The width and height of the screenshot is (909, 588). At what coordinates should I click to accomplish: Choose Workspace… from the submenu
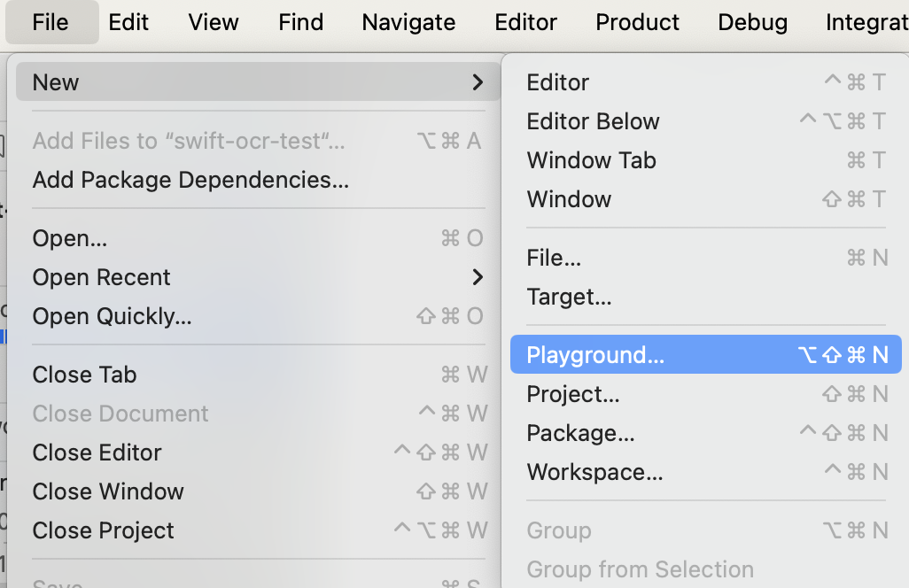coord(594,472)
